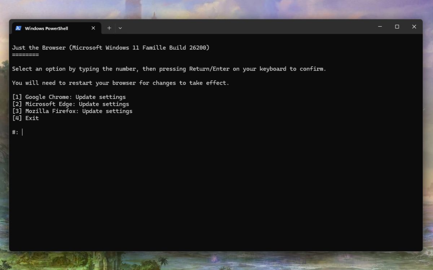Viewport: 433px width, 270px height.
Task: Click '[3] Mozilla Firefox: Update settings' line
Action: [x=72, y=111]
